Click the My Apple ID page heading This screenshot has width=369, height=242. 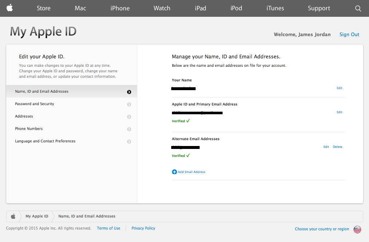(43, 32)
